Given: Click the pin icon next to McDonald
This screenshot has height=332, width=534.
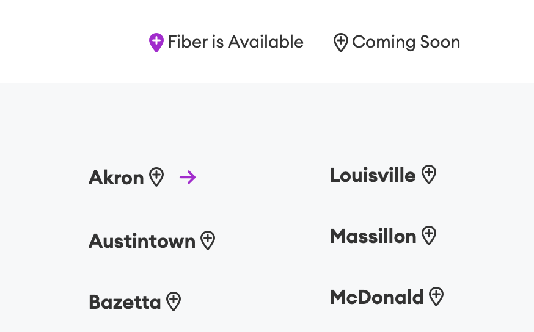Looking at the screenshot, I should tap(436, 297).
